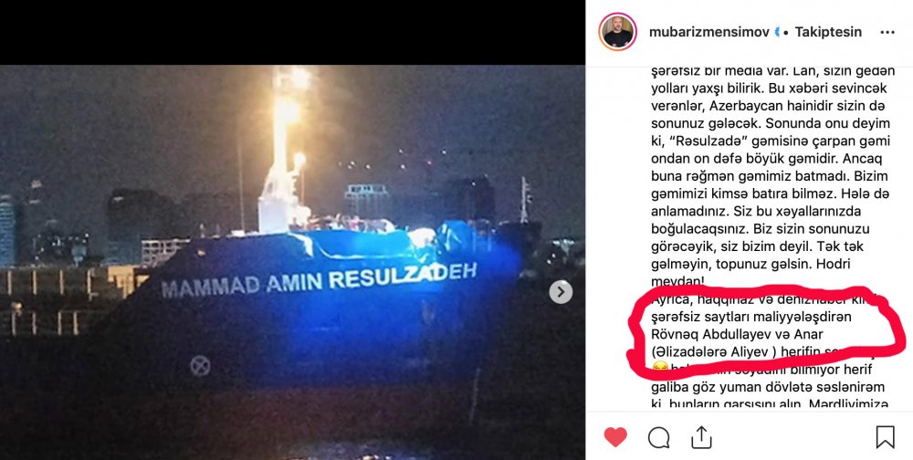Select the laughing emoji in the caption
Screen dimensions: 913x460
click(660, 368)
